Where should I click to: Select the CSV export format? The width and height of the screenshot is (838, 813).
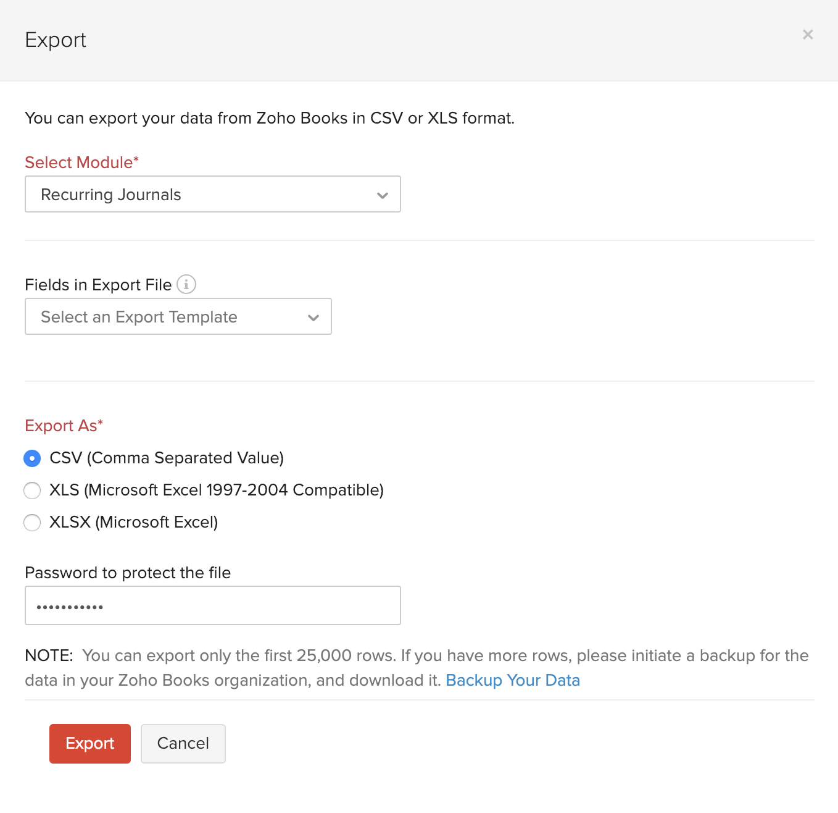coord(32,458)
